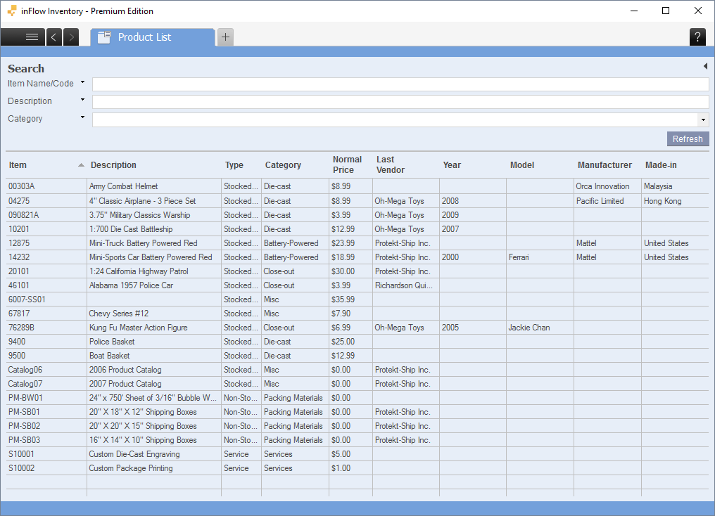Select item 00303A row

pyautogui.click(x=357, y=186)
